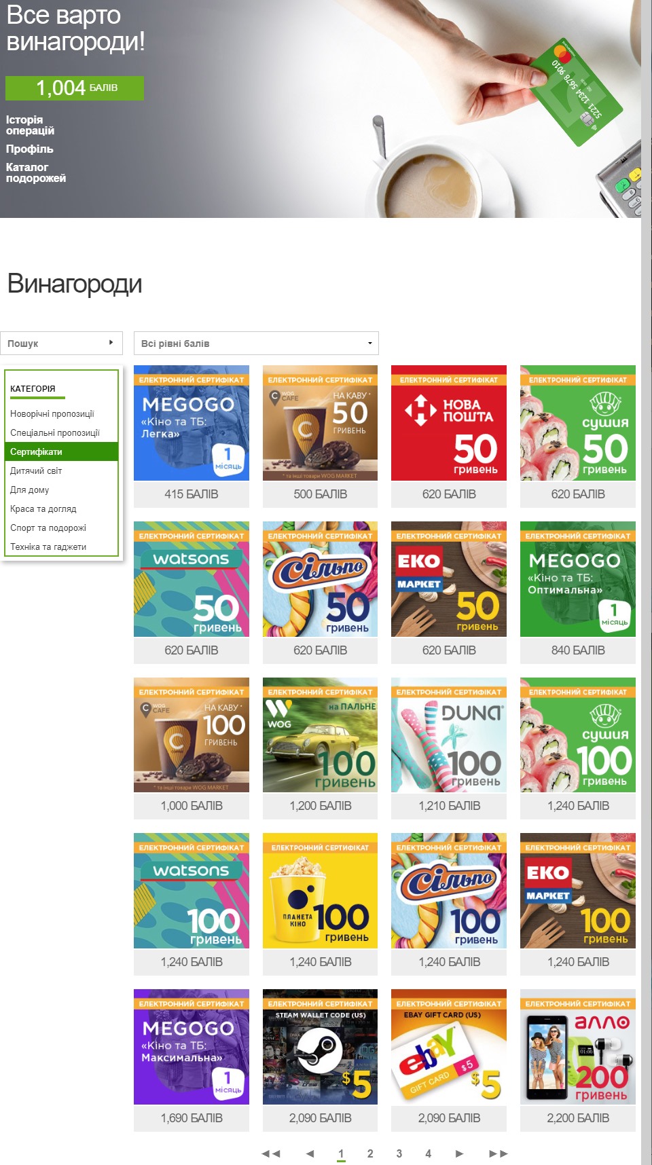Open the eBay Gift Card $5 reward
652x1165 pixels.
(449, 1060)
